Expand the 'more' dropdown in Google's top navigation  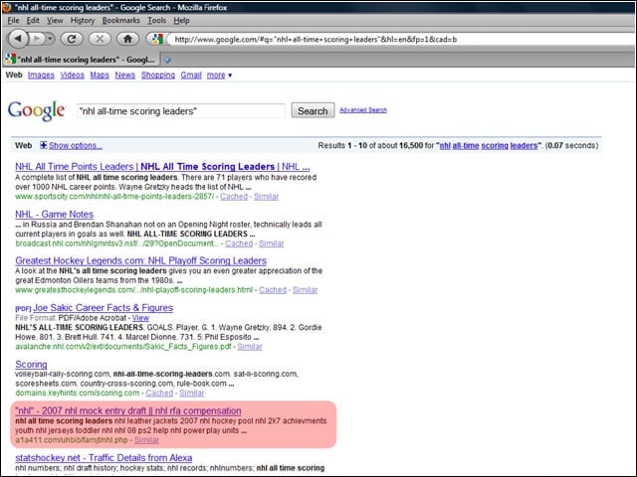click(x=219, y=76)
